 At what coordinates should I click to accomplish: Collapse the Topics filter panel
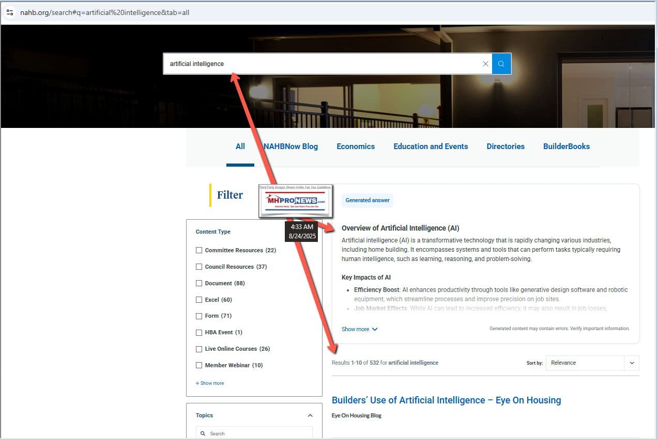(x=310, y=415)
